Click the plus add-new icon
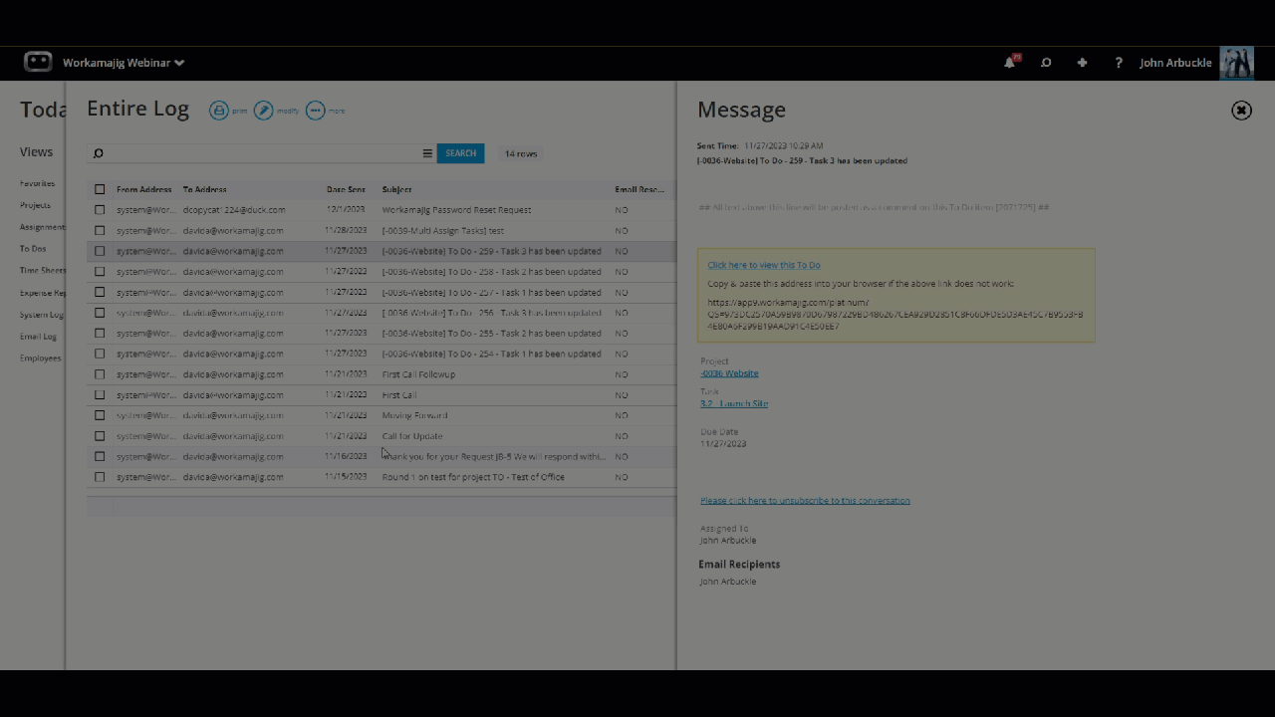This screenshot has height=717, width=1275. coord(1082,63)
